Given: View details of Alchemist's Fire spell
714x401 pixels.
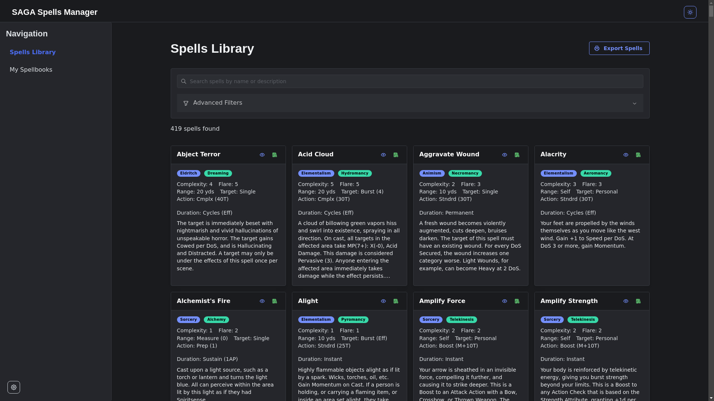Looking at the screenshot, I should [262, 301].
